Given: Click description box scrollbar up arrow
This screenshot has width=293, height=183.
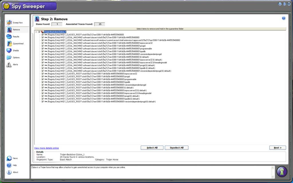Looking at the screenshot, I should (272, 168).
